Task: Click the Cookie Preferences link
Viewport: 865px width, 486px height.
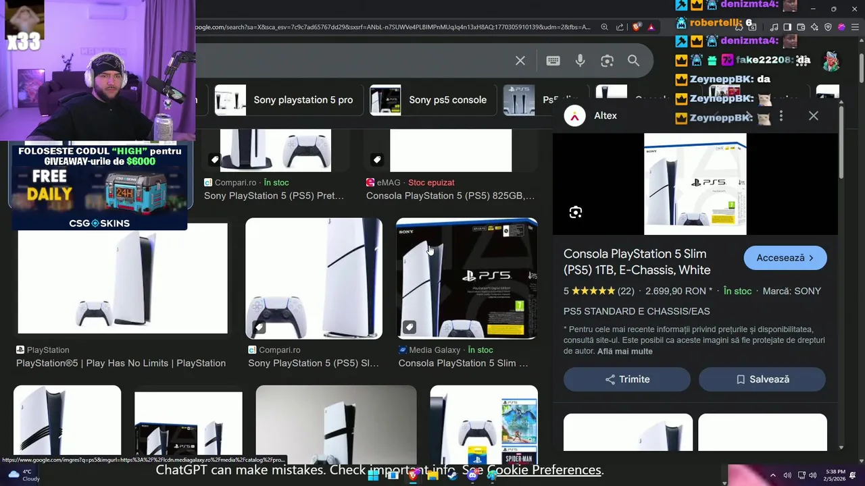Action: pos(544,470)
